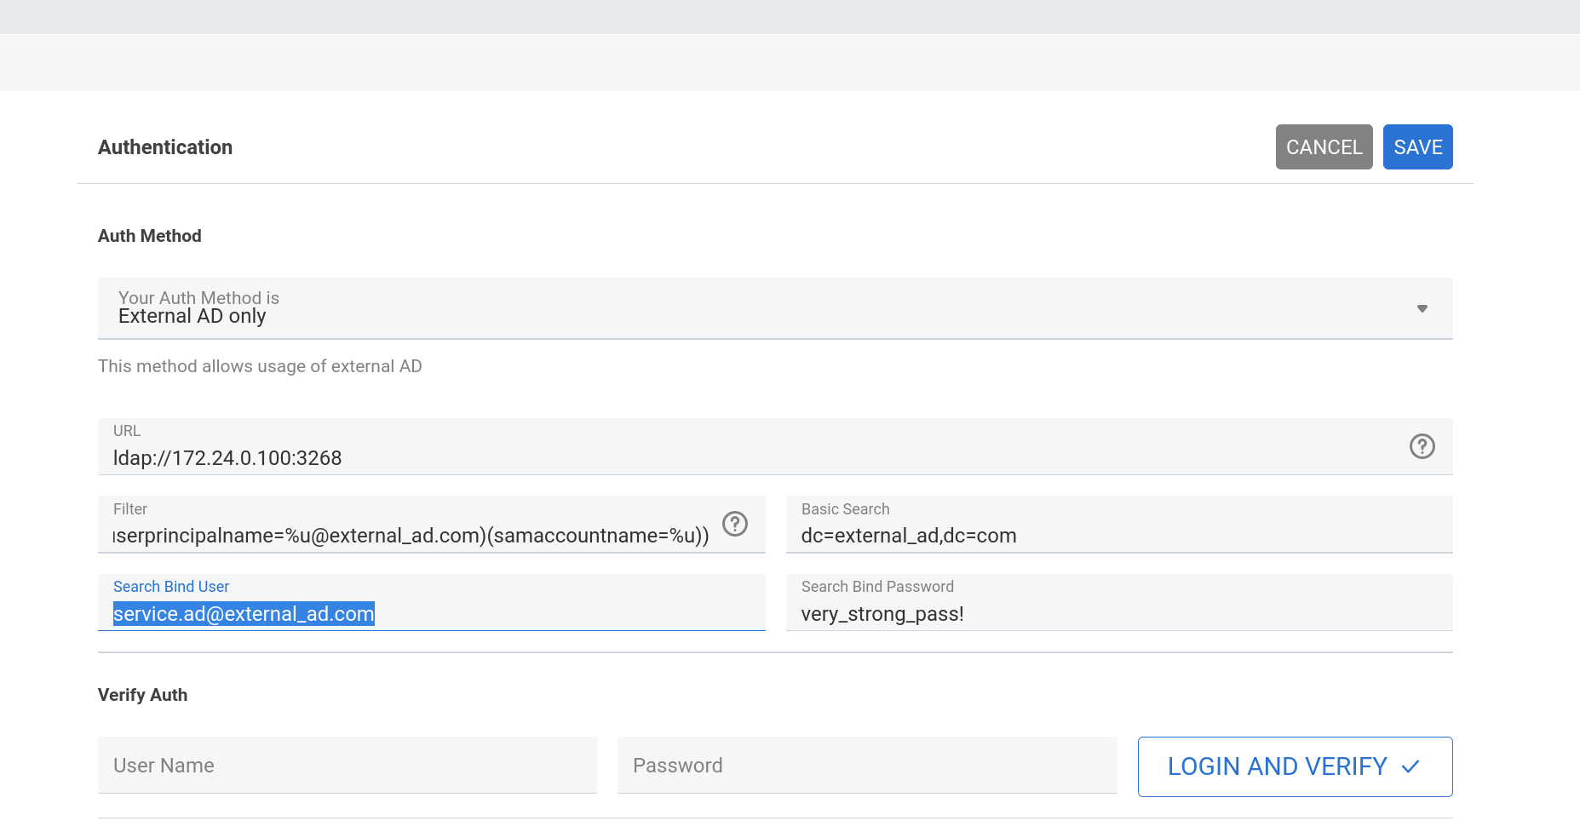Open the Filter field help icon

pos(734,524)
